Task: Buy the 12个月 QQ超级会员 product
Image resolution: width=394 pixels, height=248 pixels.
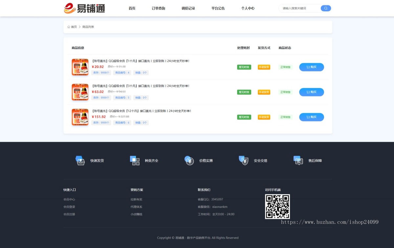Action: click(x=311, y=117)
